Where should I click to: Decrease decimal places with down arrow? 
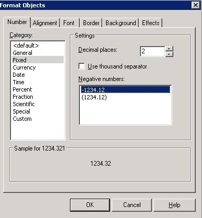tap(169, 54)
